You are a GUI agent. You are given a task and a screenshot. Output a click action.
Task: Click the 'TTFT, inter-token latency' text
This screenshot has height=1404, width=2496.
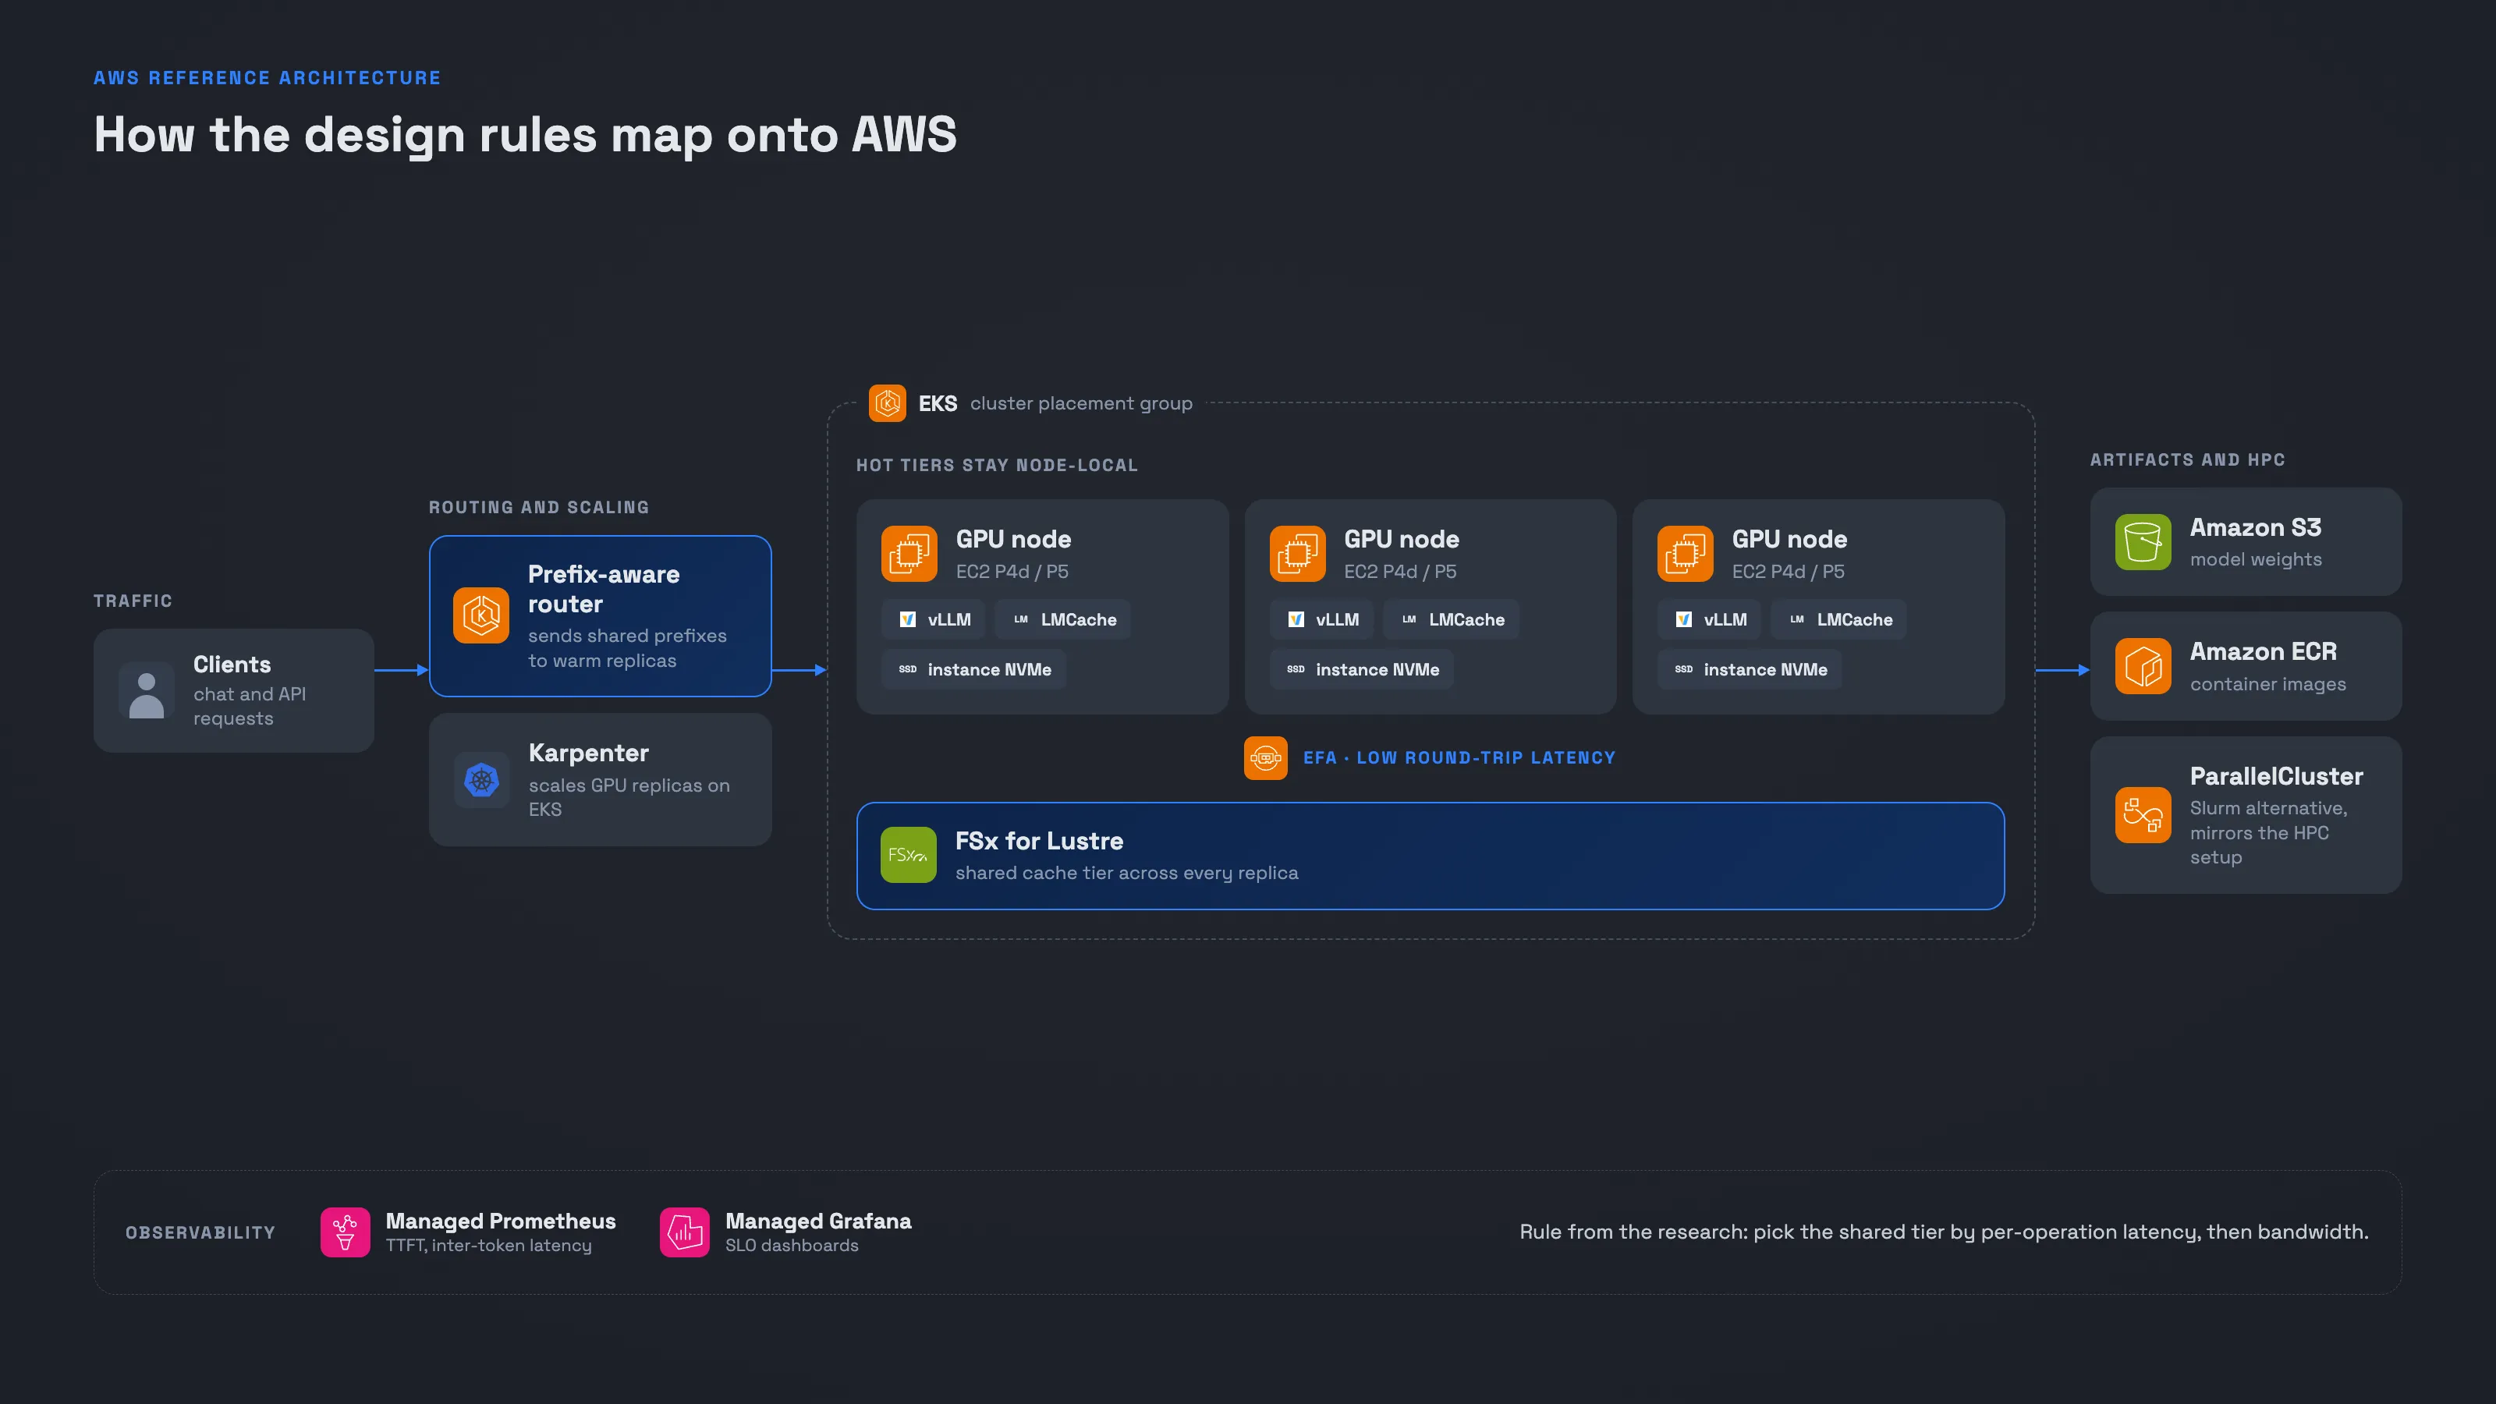coord(488,1246)
